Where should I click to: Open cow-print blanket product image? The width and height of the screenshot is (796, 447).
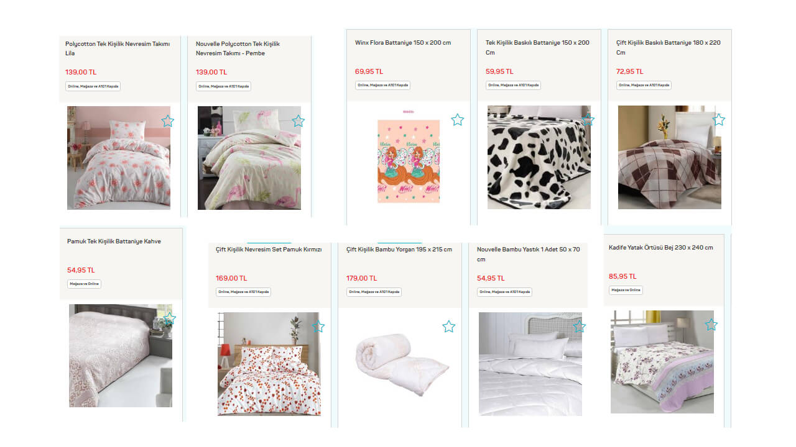pyautogui.click(x=539, y=157)
